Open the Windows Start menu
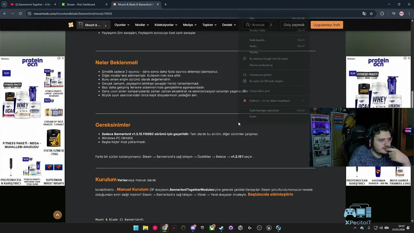 [136, 228]
